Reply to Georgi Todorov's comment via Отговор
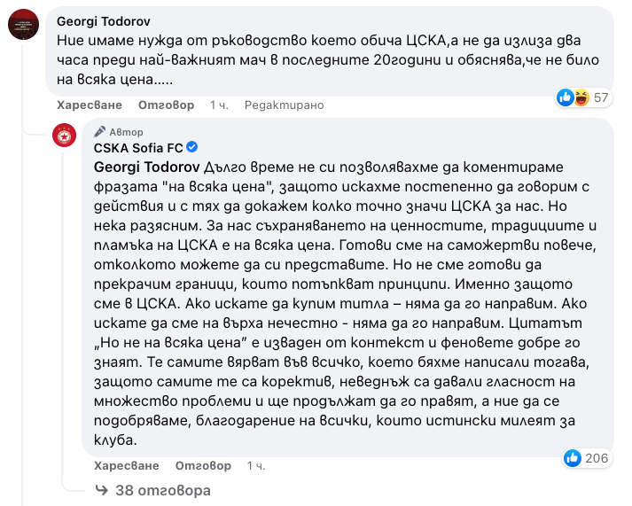The width and height of the screenshot is (632, 506). click(171, 105)
